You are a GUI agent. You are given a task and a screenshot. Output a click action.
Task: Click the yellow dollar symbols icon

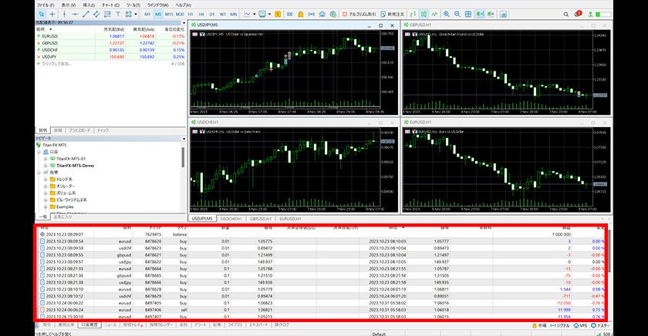278,14
